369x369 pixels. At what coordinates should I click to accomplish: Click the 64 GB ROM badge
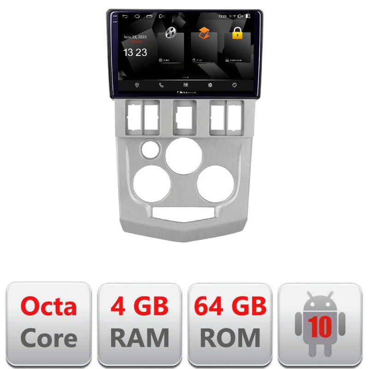pyautogui.click(x=230, y=325)
